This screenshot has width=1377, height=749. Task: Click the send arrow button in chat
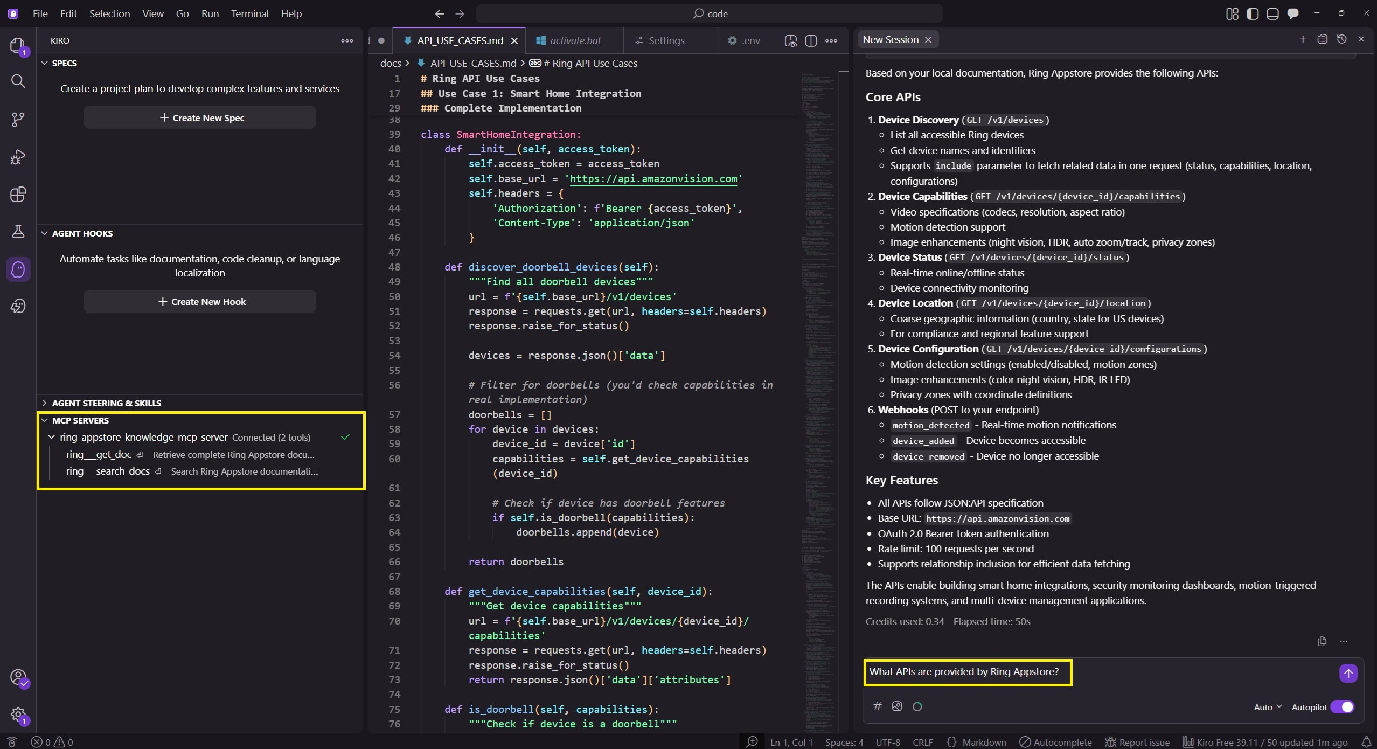[x=1348, y=673]
